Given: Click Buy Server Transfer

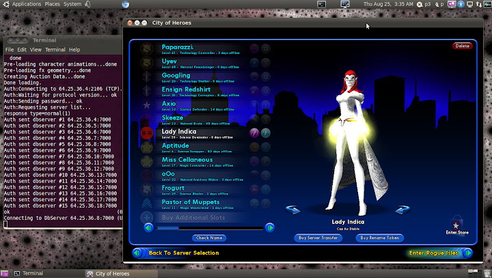Looking at the screenshot, I should [x=318, y=238].
